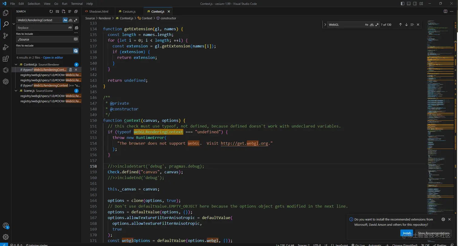Open Run and Debug view
Screen dimensions: 458x246
5,47
